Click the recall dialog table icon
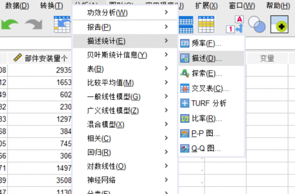 (x=62, y=24)
